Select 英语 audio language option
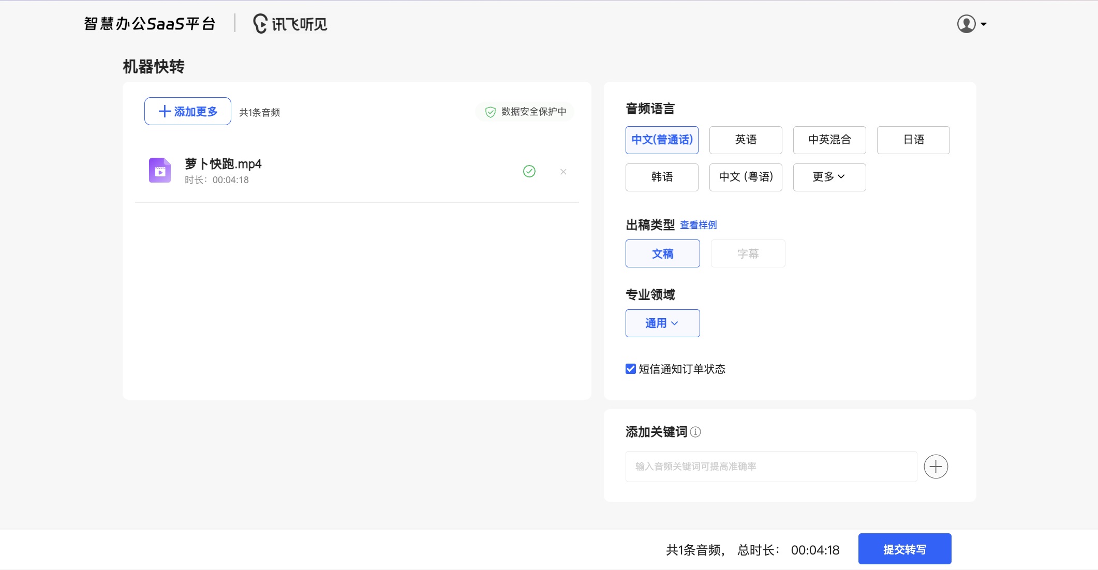 click(746, 140)
